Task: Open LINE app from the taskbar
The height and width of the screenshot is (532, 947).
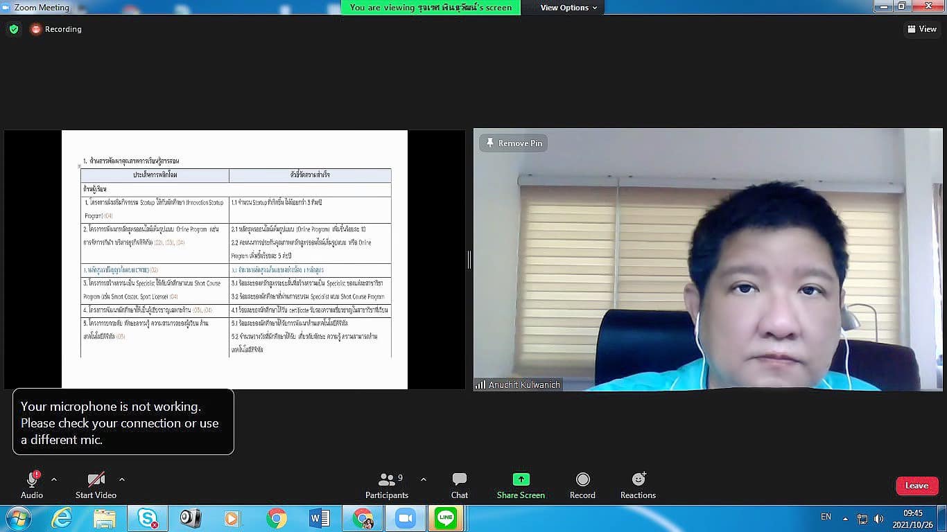Action: [446, 518]
